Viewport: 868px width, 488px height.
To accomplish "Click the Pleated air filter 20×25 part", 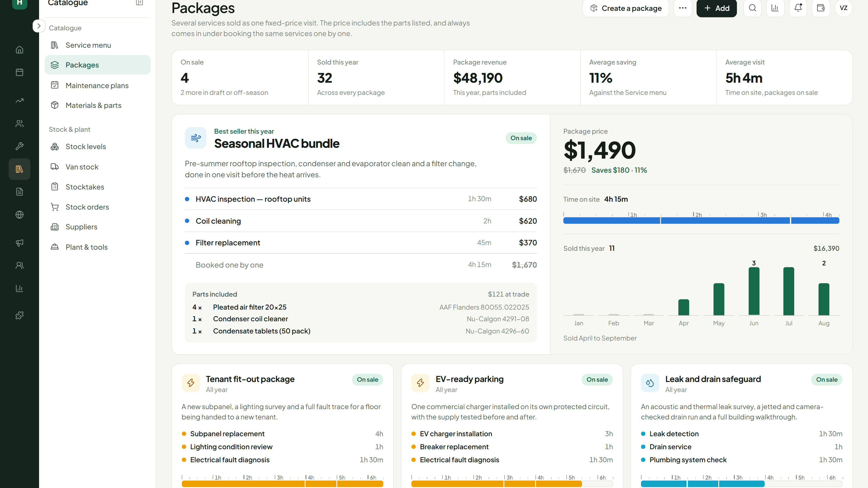I will (x=250, y=307).
